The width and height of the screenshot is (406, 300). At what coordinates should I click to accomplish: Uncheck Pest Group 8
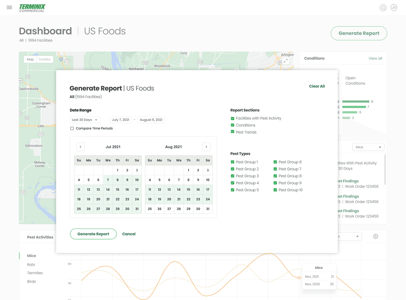click(x=275, y=176)
